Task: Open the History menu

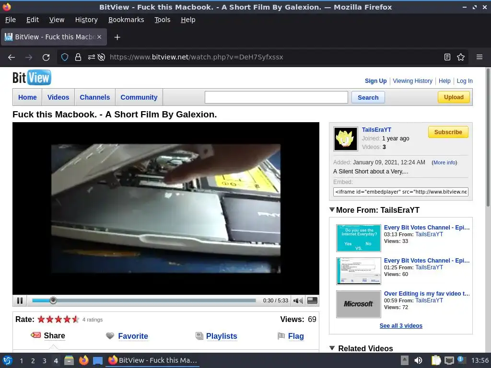Action: pos(86,20)
